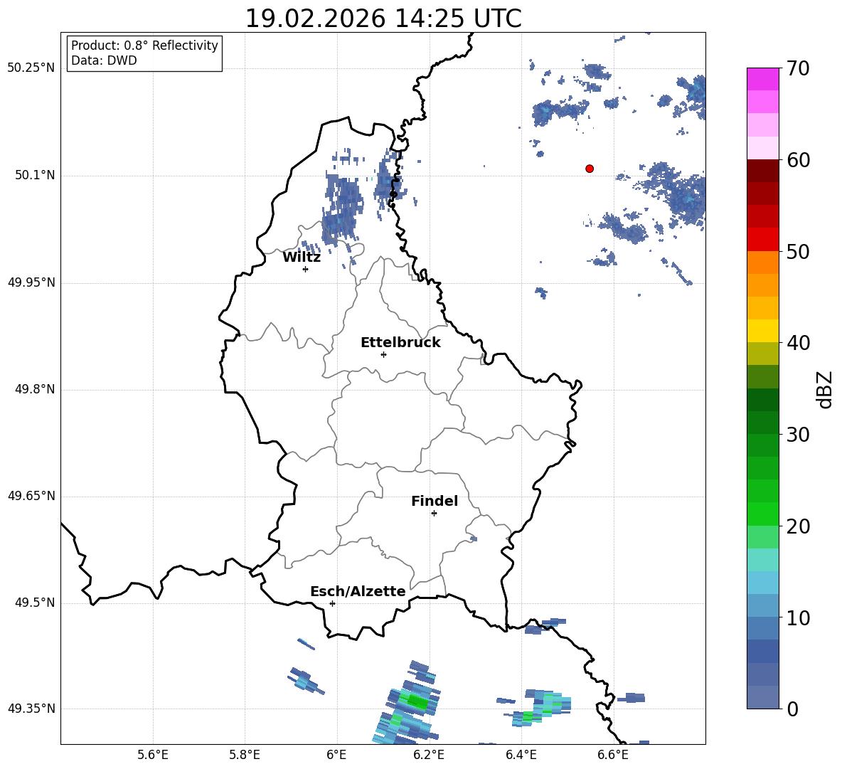Click the yellow colorbar segment at 40
The height and width of the screenshot is (769, 842).
click(762, 331)
